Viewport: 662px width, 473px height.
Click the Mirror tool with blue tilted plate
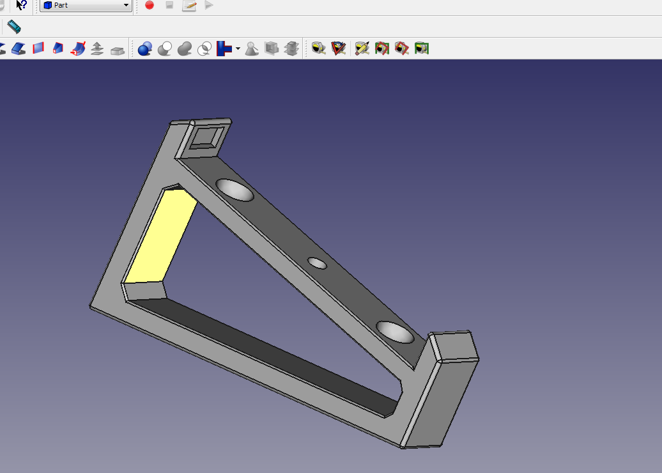click(19, 49)
